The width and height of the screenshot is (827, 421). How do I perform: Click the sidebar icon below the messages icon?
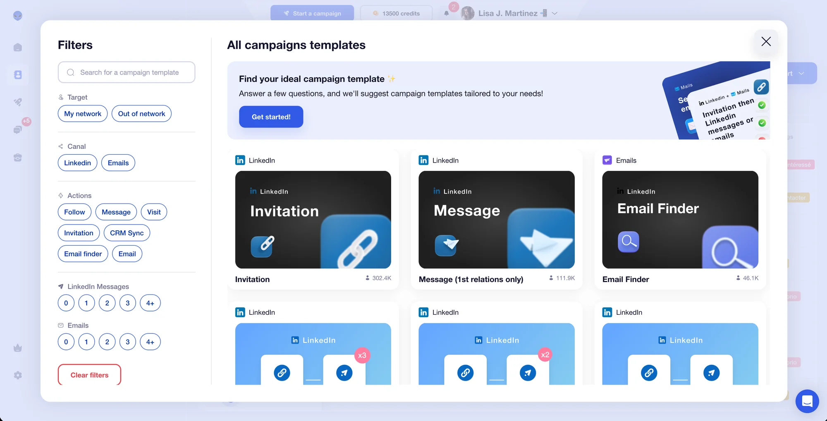18,158
